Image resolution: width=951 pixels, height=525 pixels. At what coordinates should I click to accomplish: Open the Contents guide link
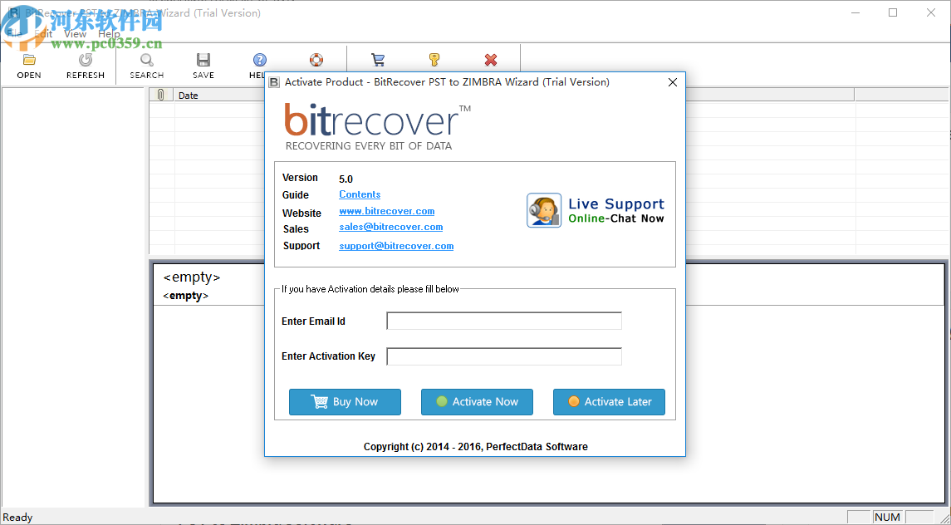pos(359,194)
